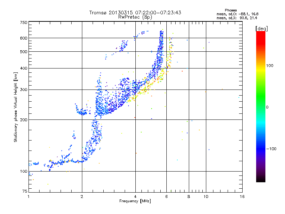Click the colorbar tick label '0'
The width and height of the screenshot is (285, 214).
pyautogui.click(x=267, y=107)
